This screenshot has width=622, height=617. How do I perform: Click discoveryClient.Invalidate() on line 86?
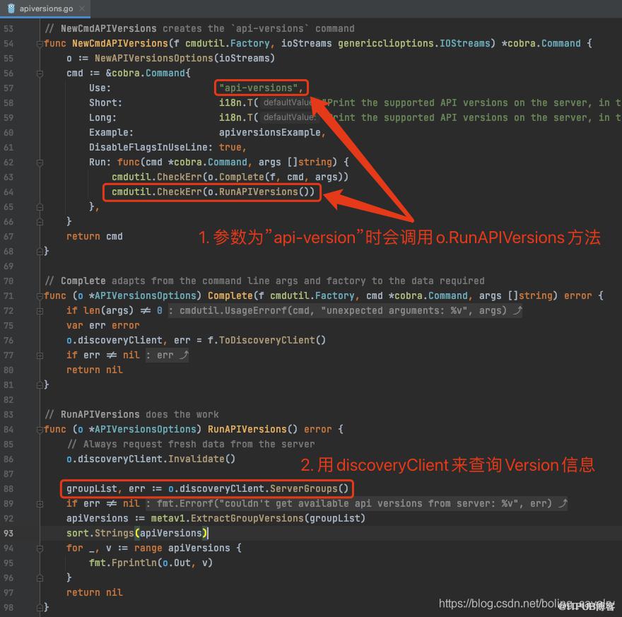(156, 459)
